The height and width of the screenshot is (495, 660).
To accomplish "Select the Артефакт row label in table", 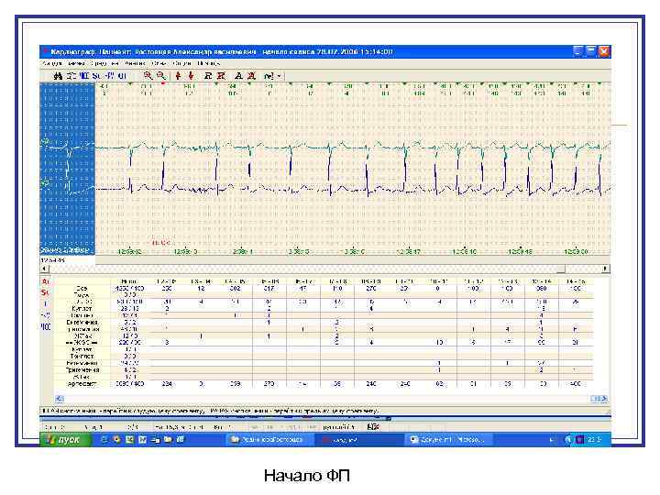I will point(82,384).
